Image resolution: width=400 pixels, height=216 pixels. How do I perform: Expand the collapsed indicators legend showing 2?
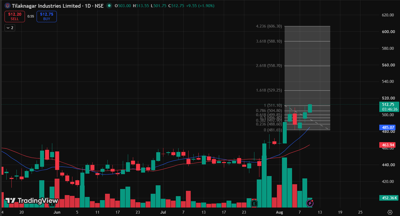pyautogui.click(x=9, y=28)
